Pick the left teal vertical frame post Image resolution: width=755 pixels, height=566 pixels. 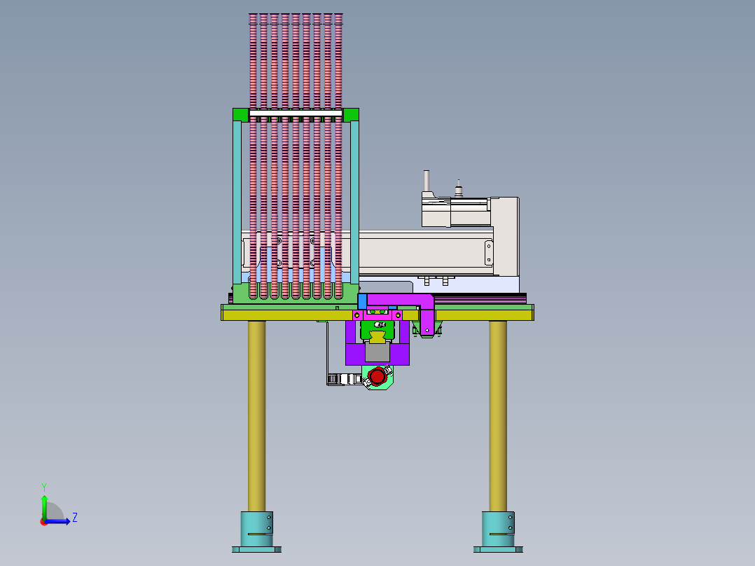[237, 202]
